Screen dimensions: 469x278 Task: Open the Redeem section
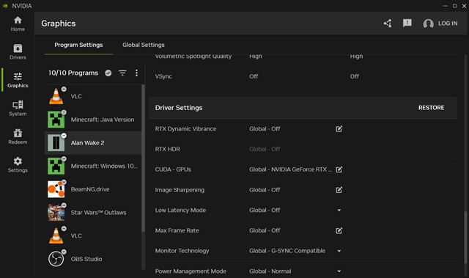click(18, 136)
